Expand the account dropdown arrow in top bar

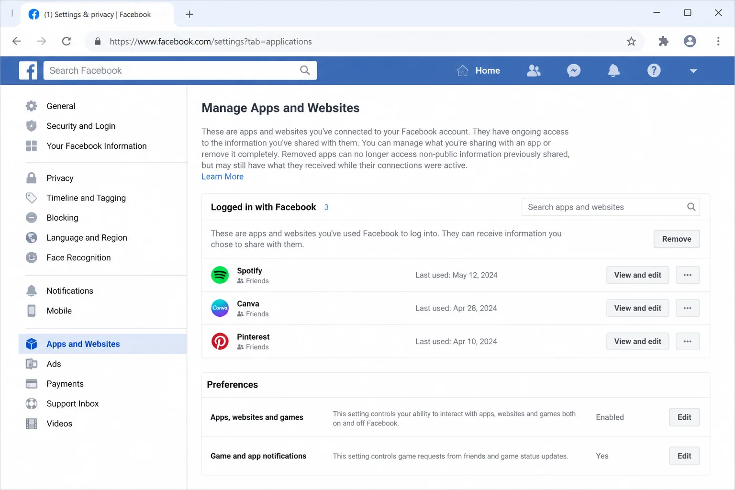(x=693, y=71)
